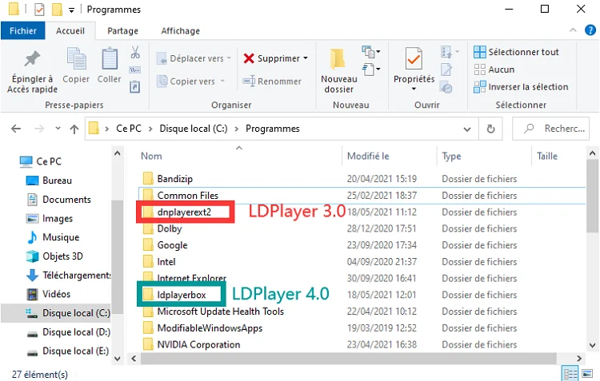Viewport: 600px width, 381px height.
Task: Open the Supprimer dropdown arrow
Action: [x=306, y=58]
